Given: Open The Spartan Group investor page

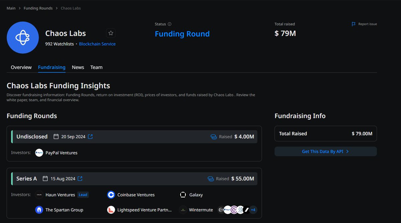Looking at the screenshot, I should click(x=64, y=210).
